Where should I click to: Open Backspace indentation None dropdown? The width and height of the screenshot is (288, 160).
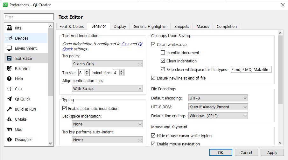[107, 124]
